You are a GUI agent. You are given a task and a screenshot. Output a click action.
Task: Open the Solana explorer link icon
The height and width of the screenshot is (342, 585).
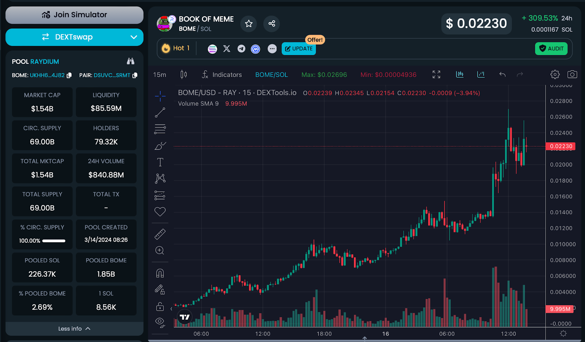tap(212, 49)
